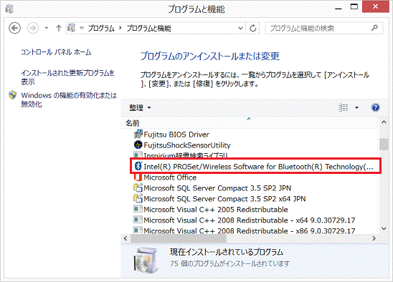Click the installed programs disc icon
Screen dimensions: 393x282
146,260
